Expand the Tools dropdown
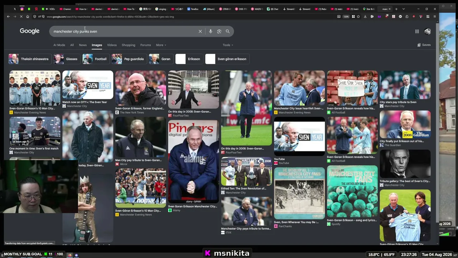 tap(228, 45)
